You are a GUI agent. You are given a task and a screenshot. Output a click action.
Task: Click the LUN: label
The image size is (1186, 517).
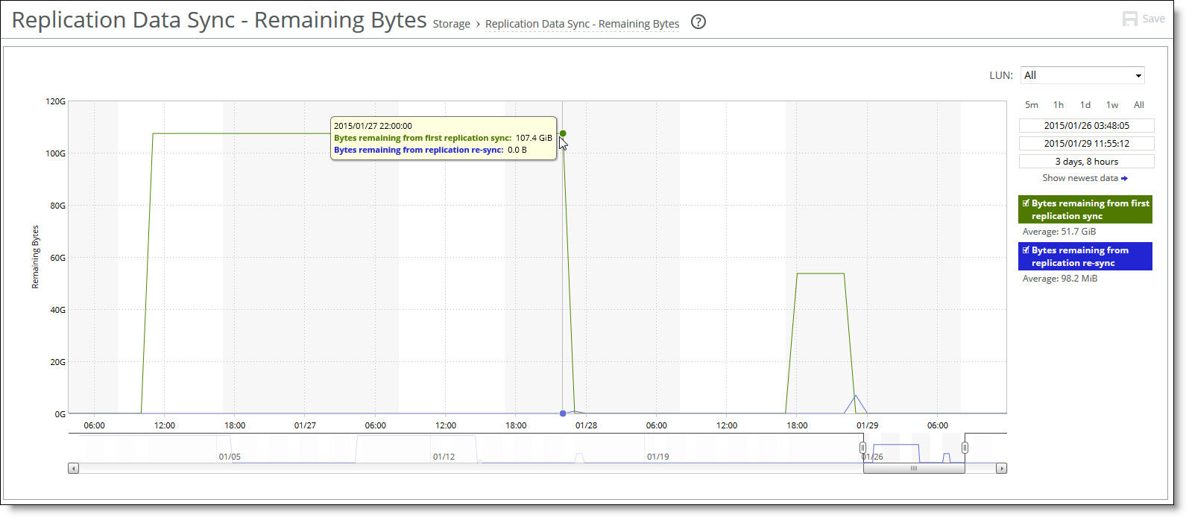click(x=1001, y=75)
